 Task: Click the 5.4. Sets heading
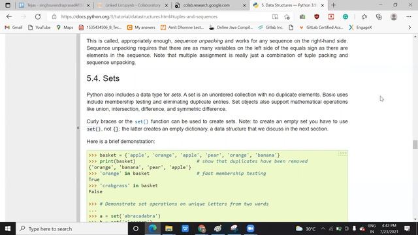pyautogui.click(x=103, y=78)
